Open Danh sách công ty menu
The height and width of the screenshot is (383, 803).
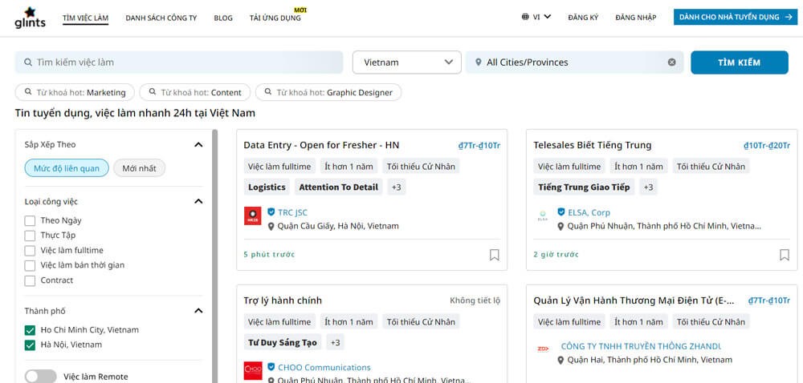click(x=161, y=18)
